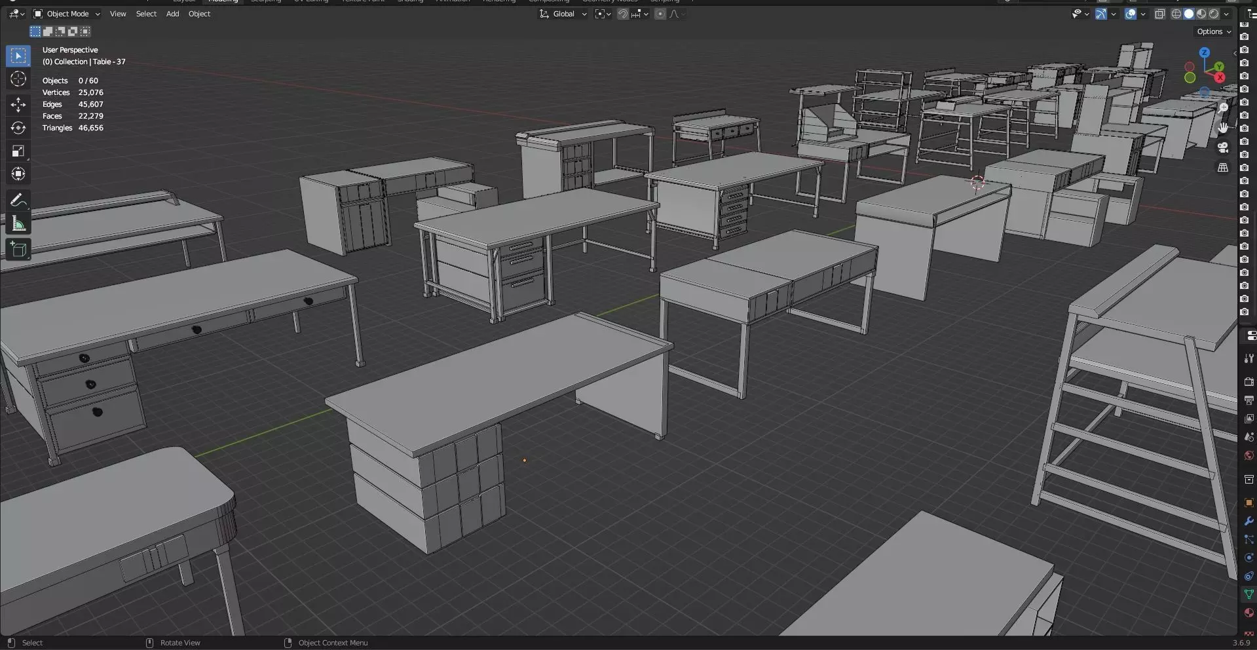Open the Physics properties tab

(x=1249, y=558)
